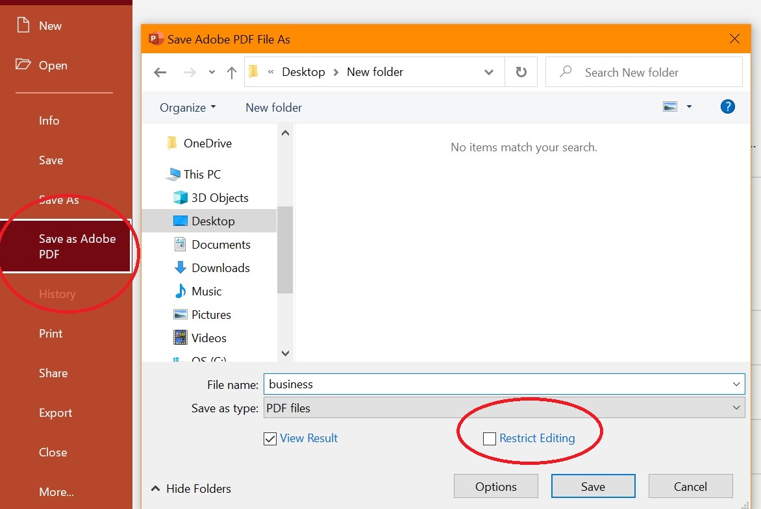The height and width of the screenshot is (509, 761).
Task: Select Save in the backstage menu
Action: (x=51, y=160)
